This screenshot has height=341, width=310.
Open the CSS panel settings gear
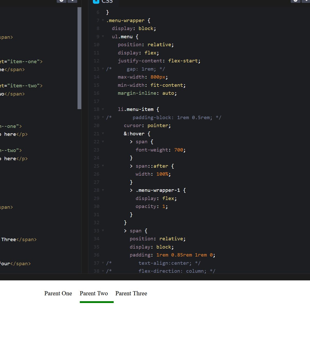295,1
